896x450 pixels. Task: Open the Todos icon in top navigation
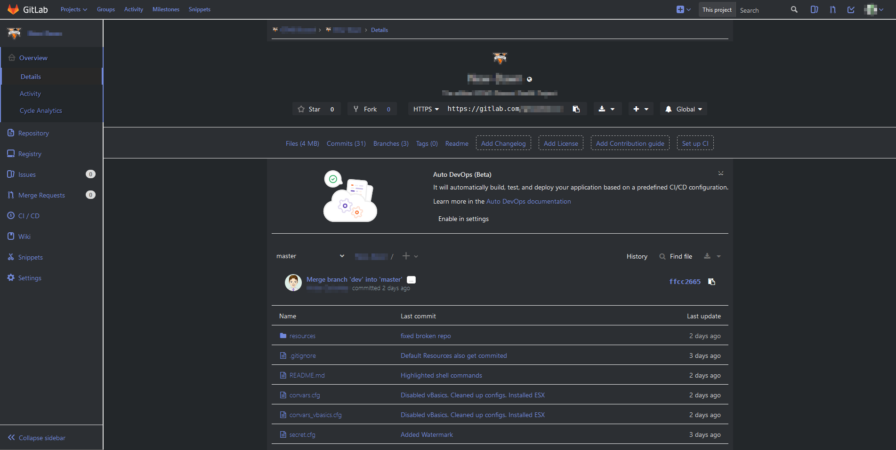851,9
